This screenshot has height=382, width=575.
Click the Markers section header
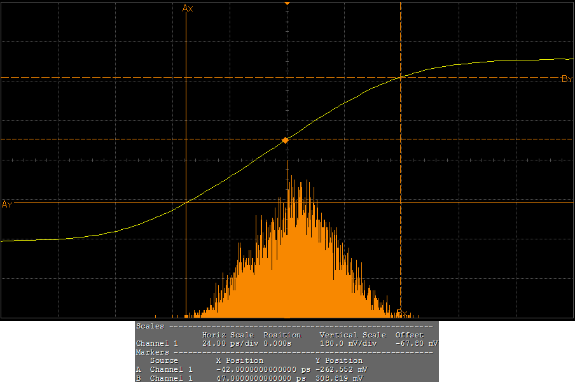(x=153, y=352)
